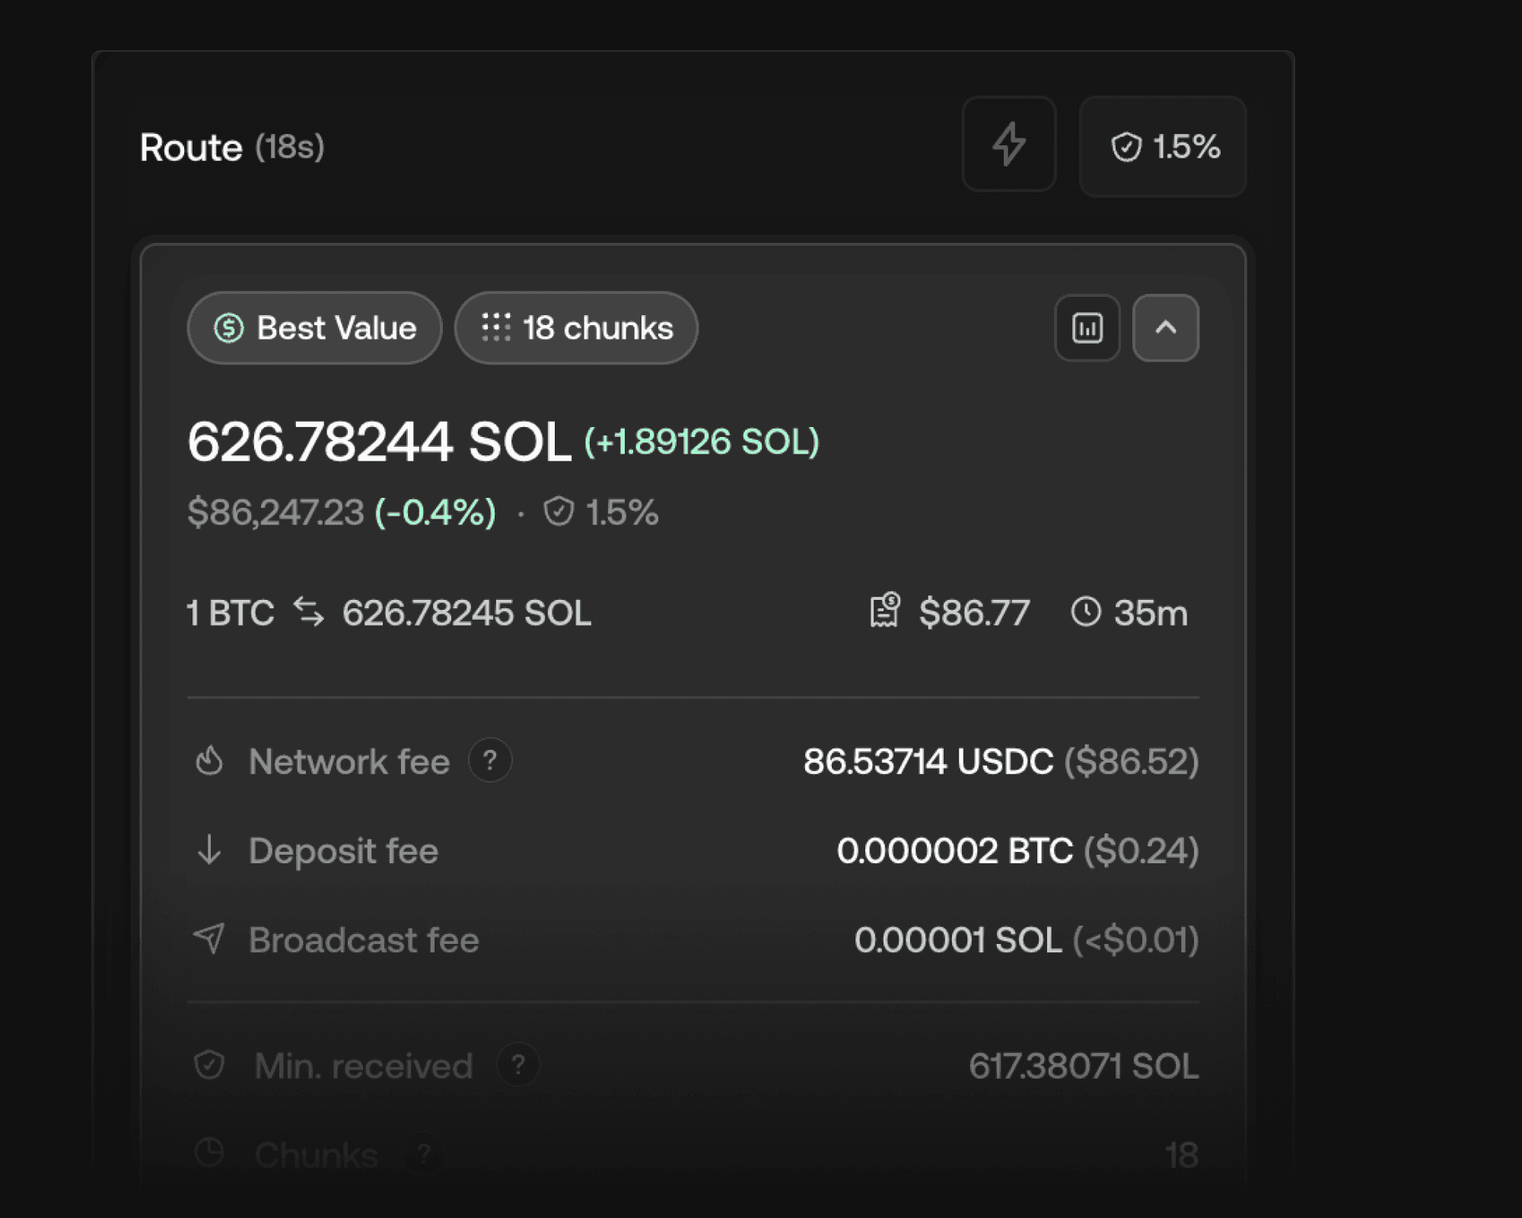Click the 617.38071 SOL minimum received value
Viewport: 1522px width, 1218px height.
[x=1084, y=1066]
